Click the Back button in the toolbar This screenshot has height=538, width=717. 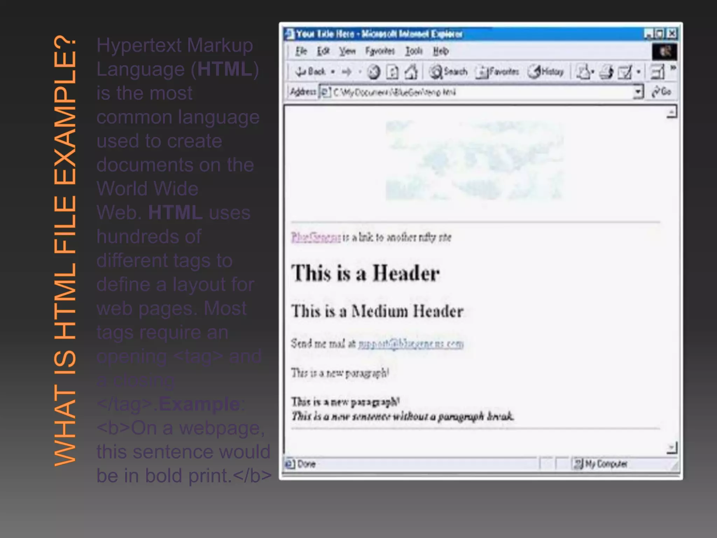[x=310, y=72]
